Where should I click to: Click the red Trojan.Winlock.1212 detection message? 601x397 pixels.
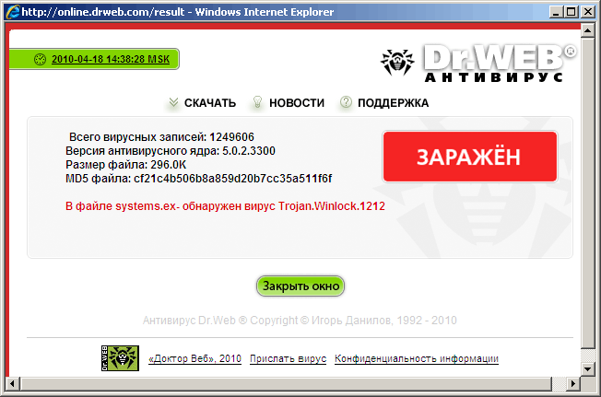click(225, 206)
